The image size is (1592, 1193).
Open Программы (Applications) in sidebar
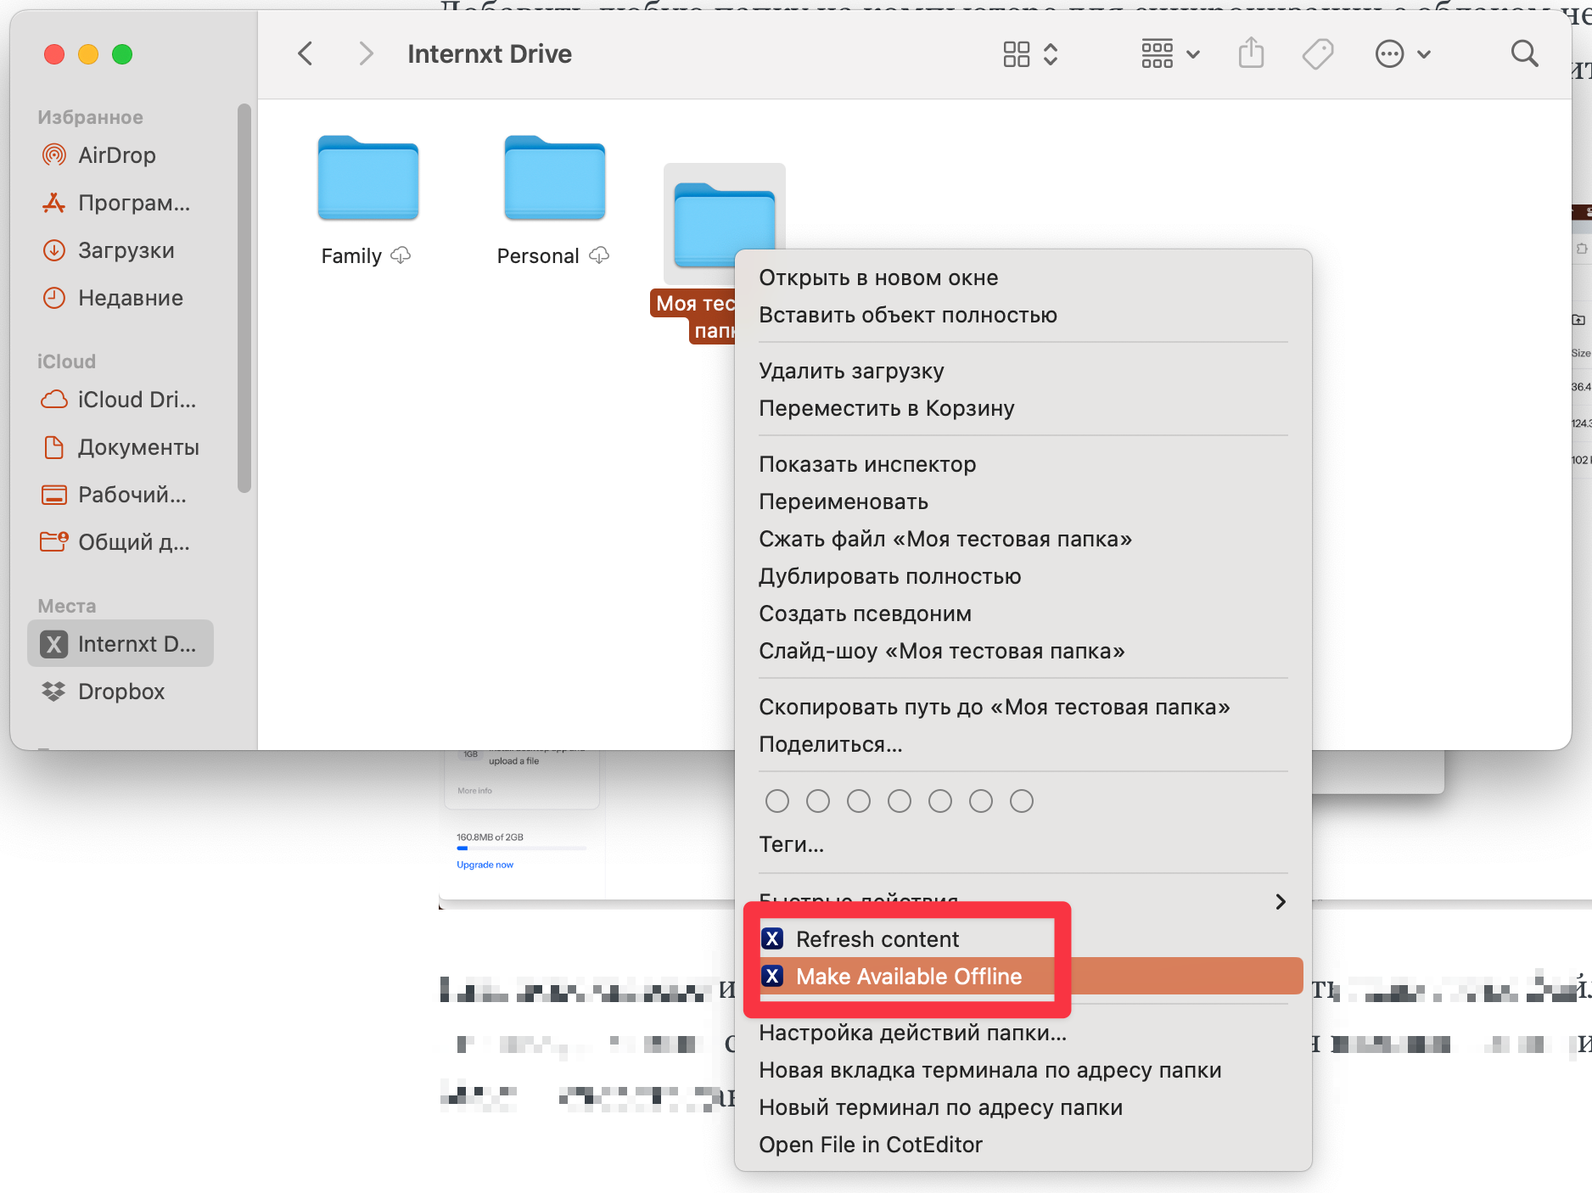point(121,203)
